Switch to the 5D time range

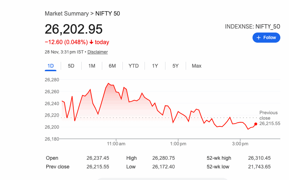[x=71, y=66]
